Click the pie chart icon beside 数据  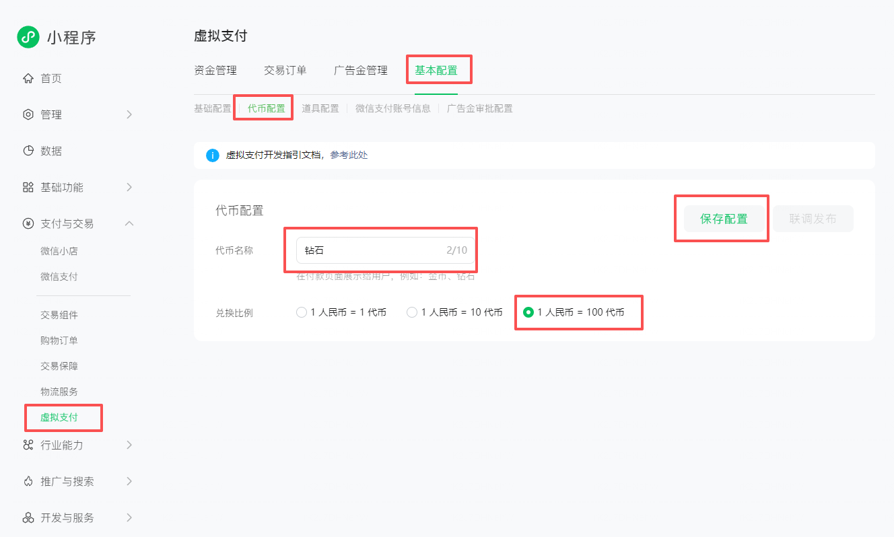[x=28, y=151]
